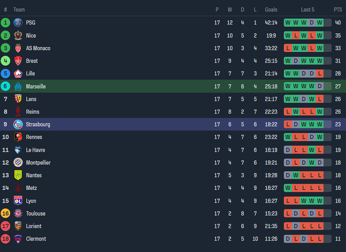Click the Lille club crest icon

(x=18, y=74)
